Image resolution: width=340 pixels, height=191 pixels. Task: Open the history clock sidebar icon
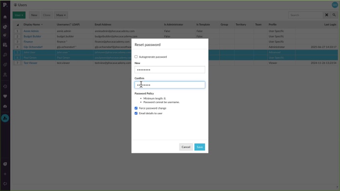pos(5,86)
